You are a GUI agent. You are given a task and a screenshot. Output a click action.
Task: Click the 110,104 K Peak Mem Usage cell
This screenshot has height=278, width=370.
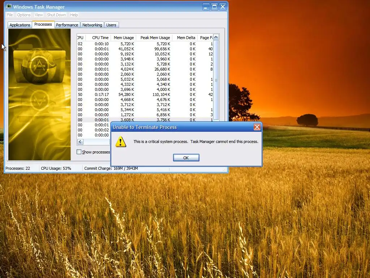point(162,94)
